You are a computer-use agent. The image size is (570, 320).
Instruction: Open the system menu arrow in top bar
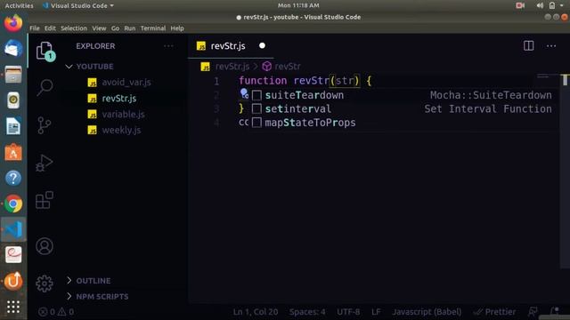tap(562, 5)
